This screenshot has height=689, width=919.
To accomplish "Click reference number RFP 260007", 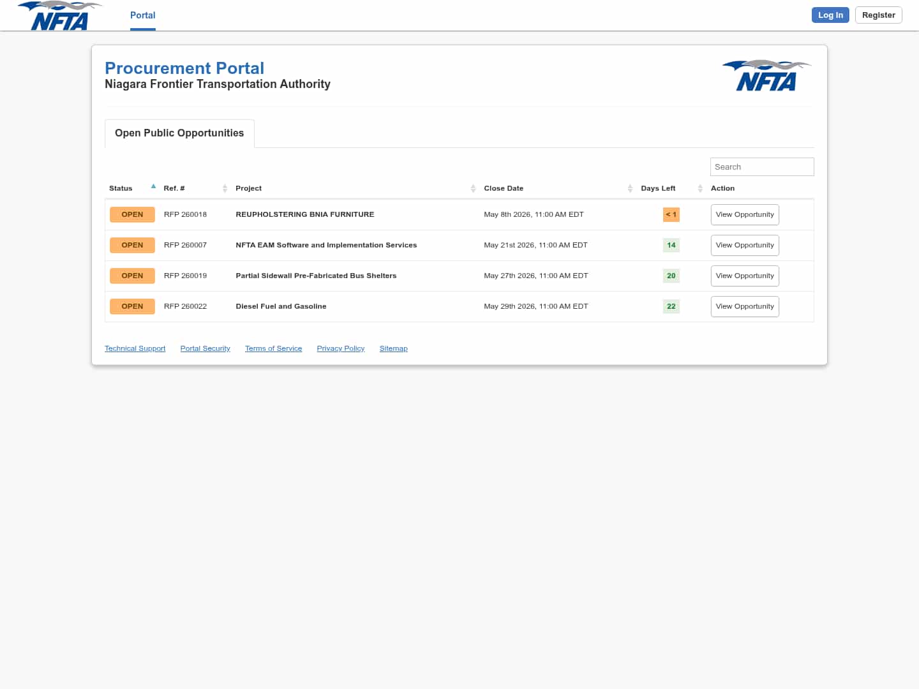I will [x=185, y=246].
